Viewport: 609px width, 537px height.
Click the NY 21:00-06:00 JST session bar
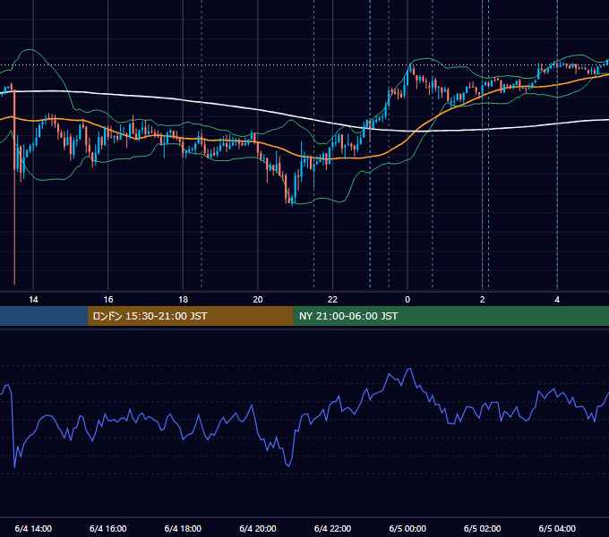point(450,316)
